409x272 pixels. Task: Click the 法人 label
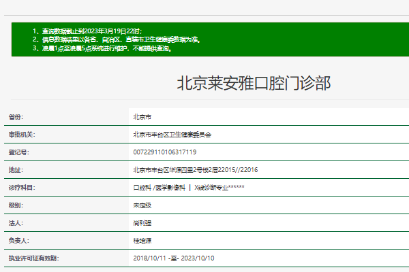[16, 223]
